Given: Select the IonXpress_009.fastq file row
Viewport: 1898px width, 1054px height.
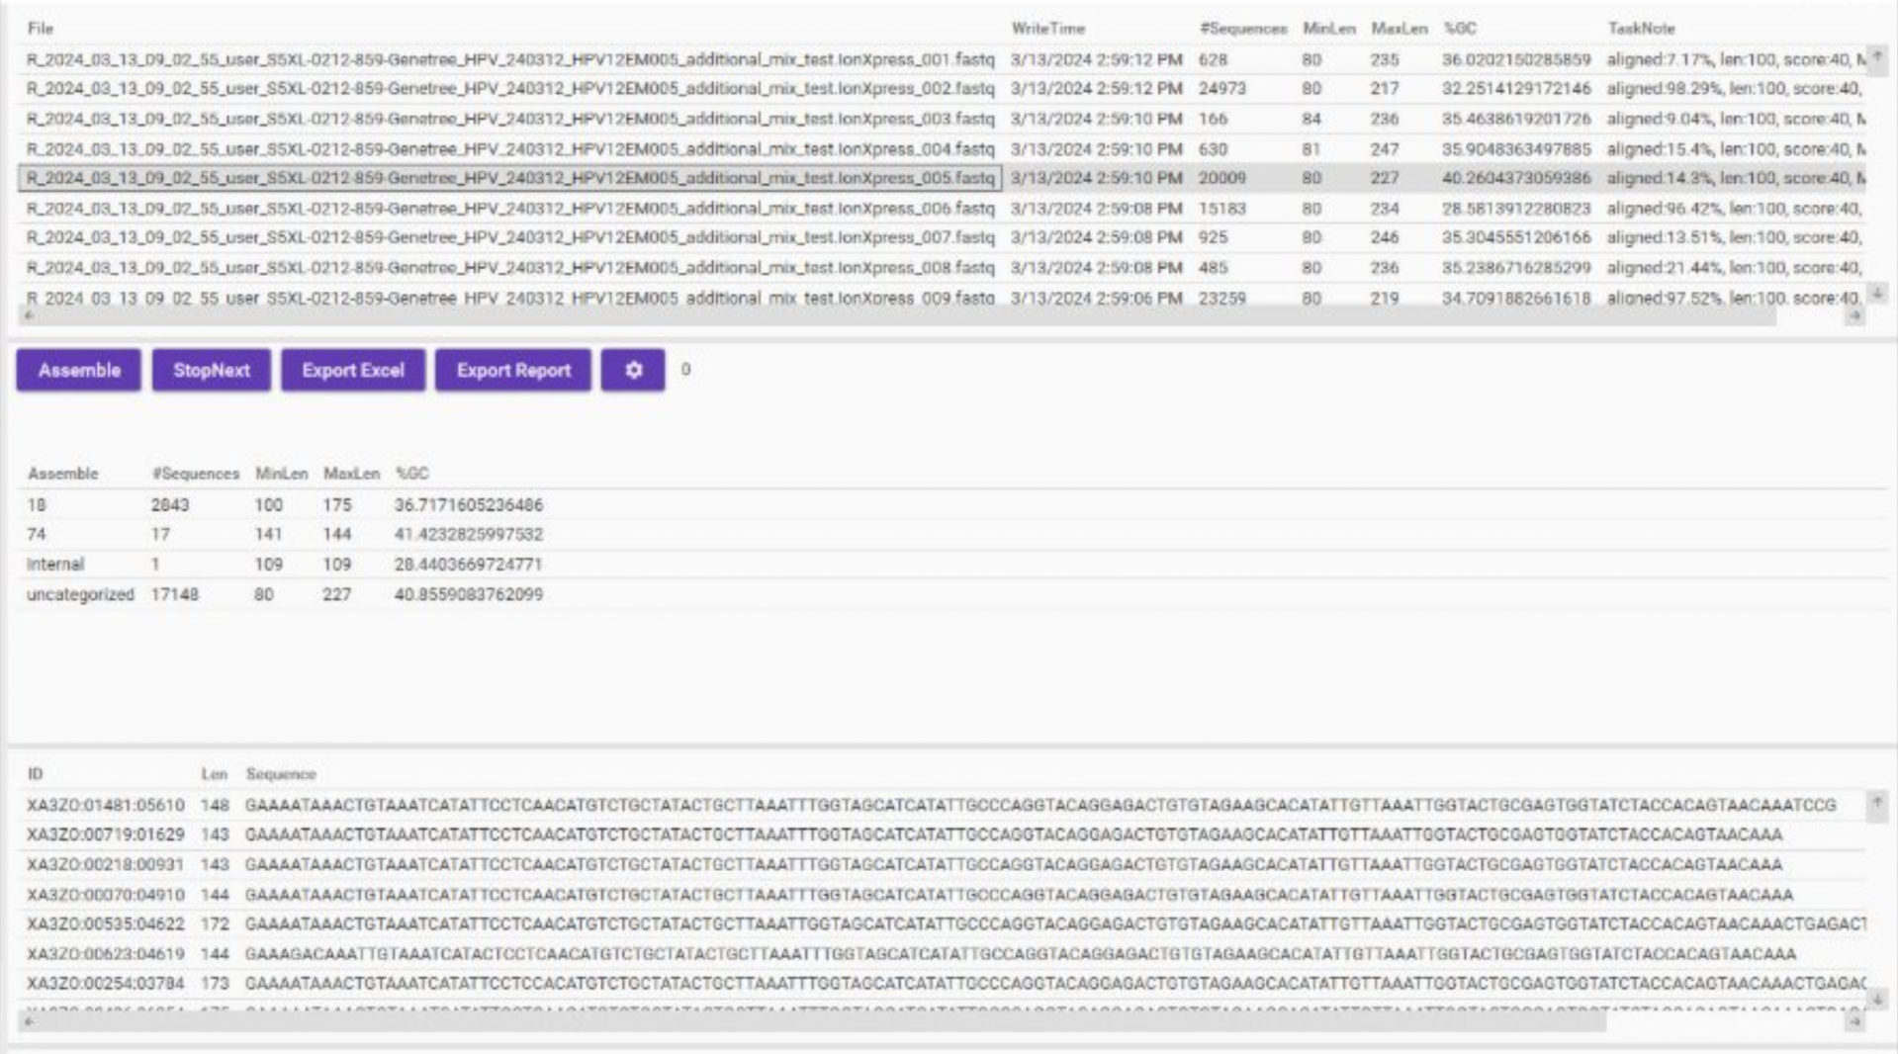Looking at the screenshot, I should pos(942,297).
